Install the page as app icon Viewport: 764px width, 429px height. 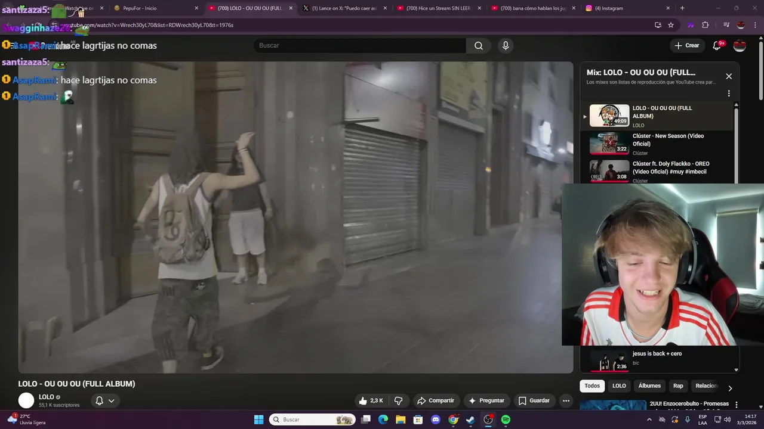click(658, 25)
